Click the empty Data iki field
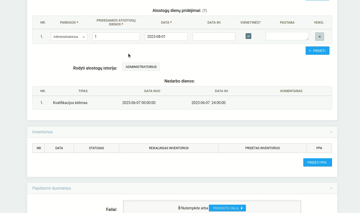The width and height of the screenshot is (360, 213). click(x=214, y=37)
